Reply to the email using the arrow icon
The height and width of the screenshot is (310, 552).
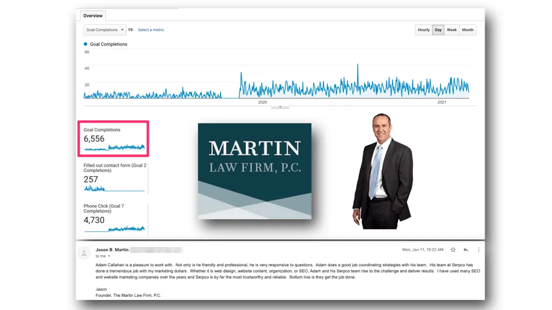tap(466, 250)
